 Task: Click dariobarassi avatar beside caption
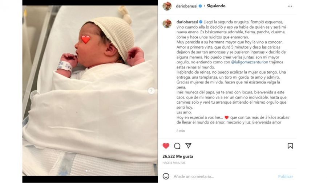167,24
